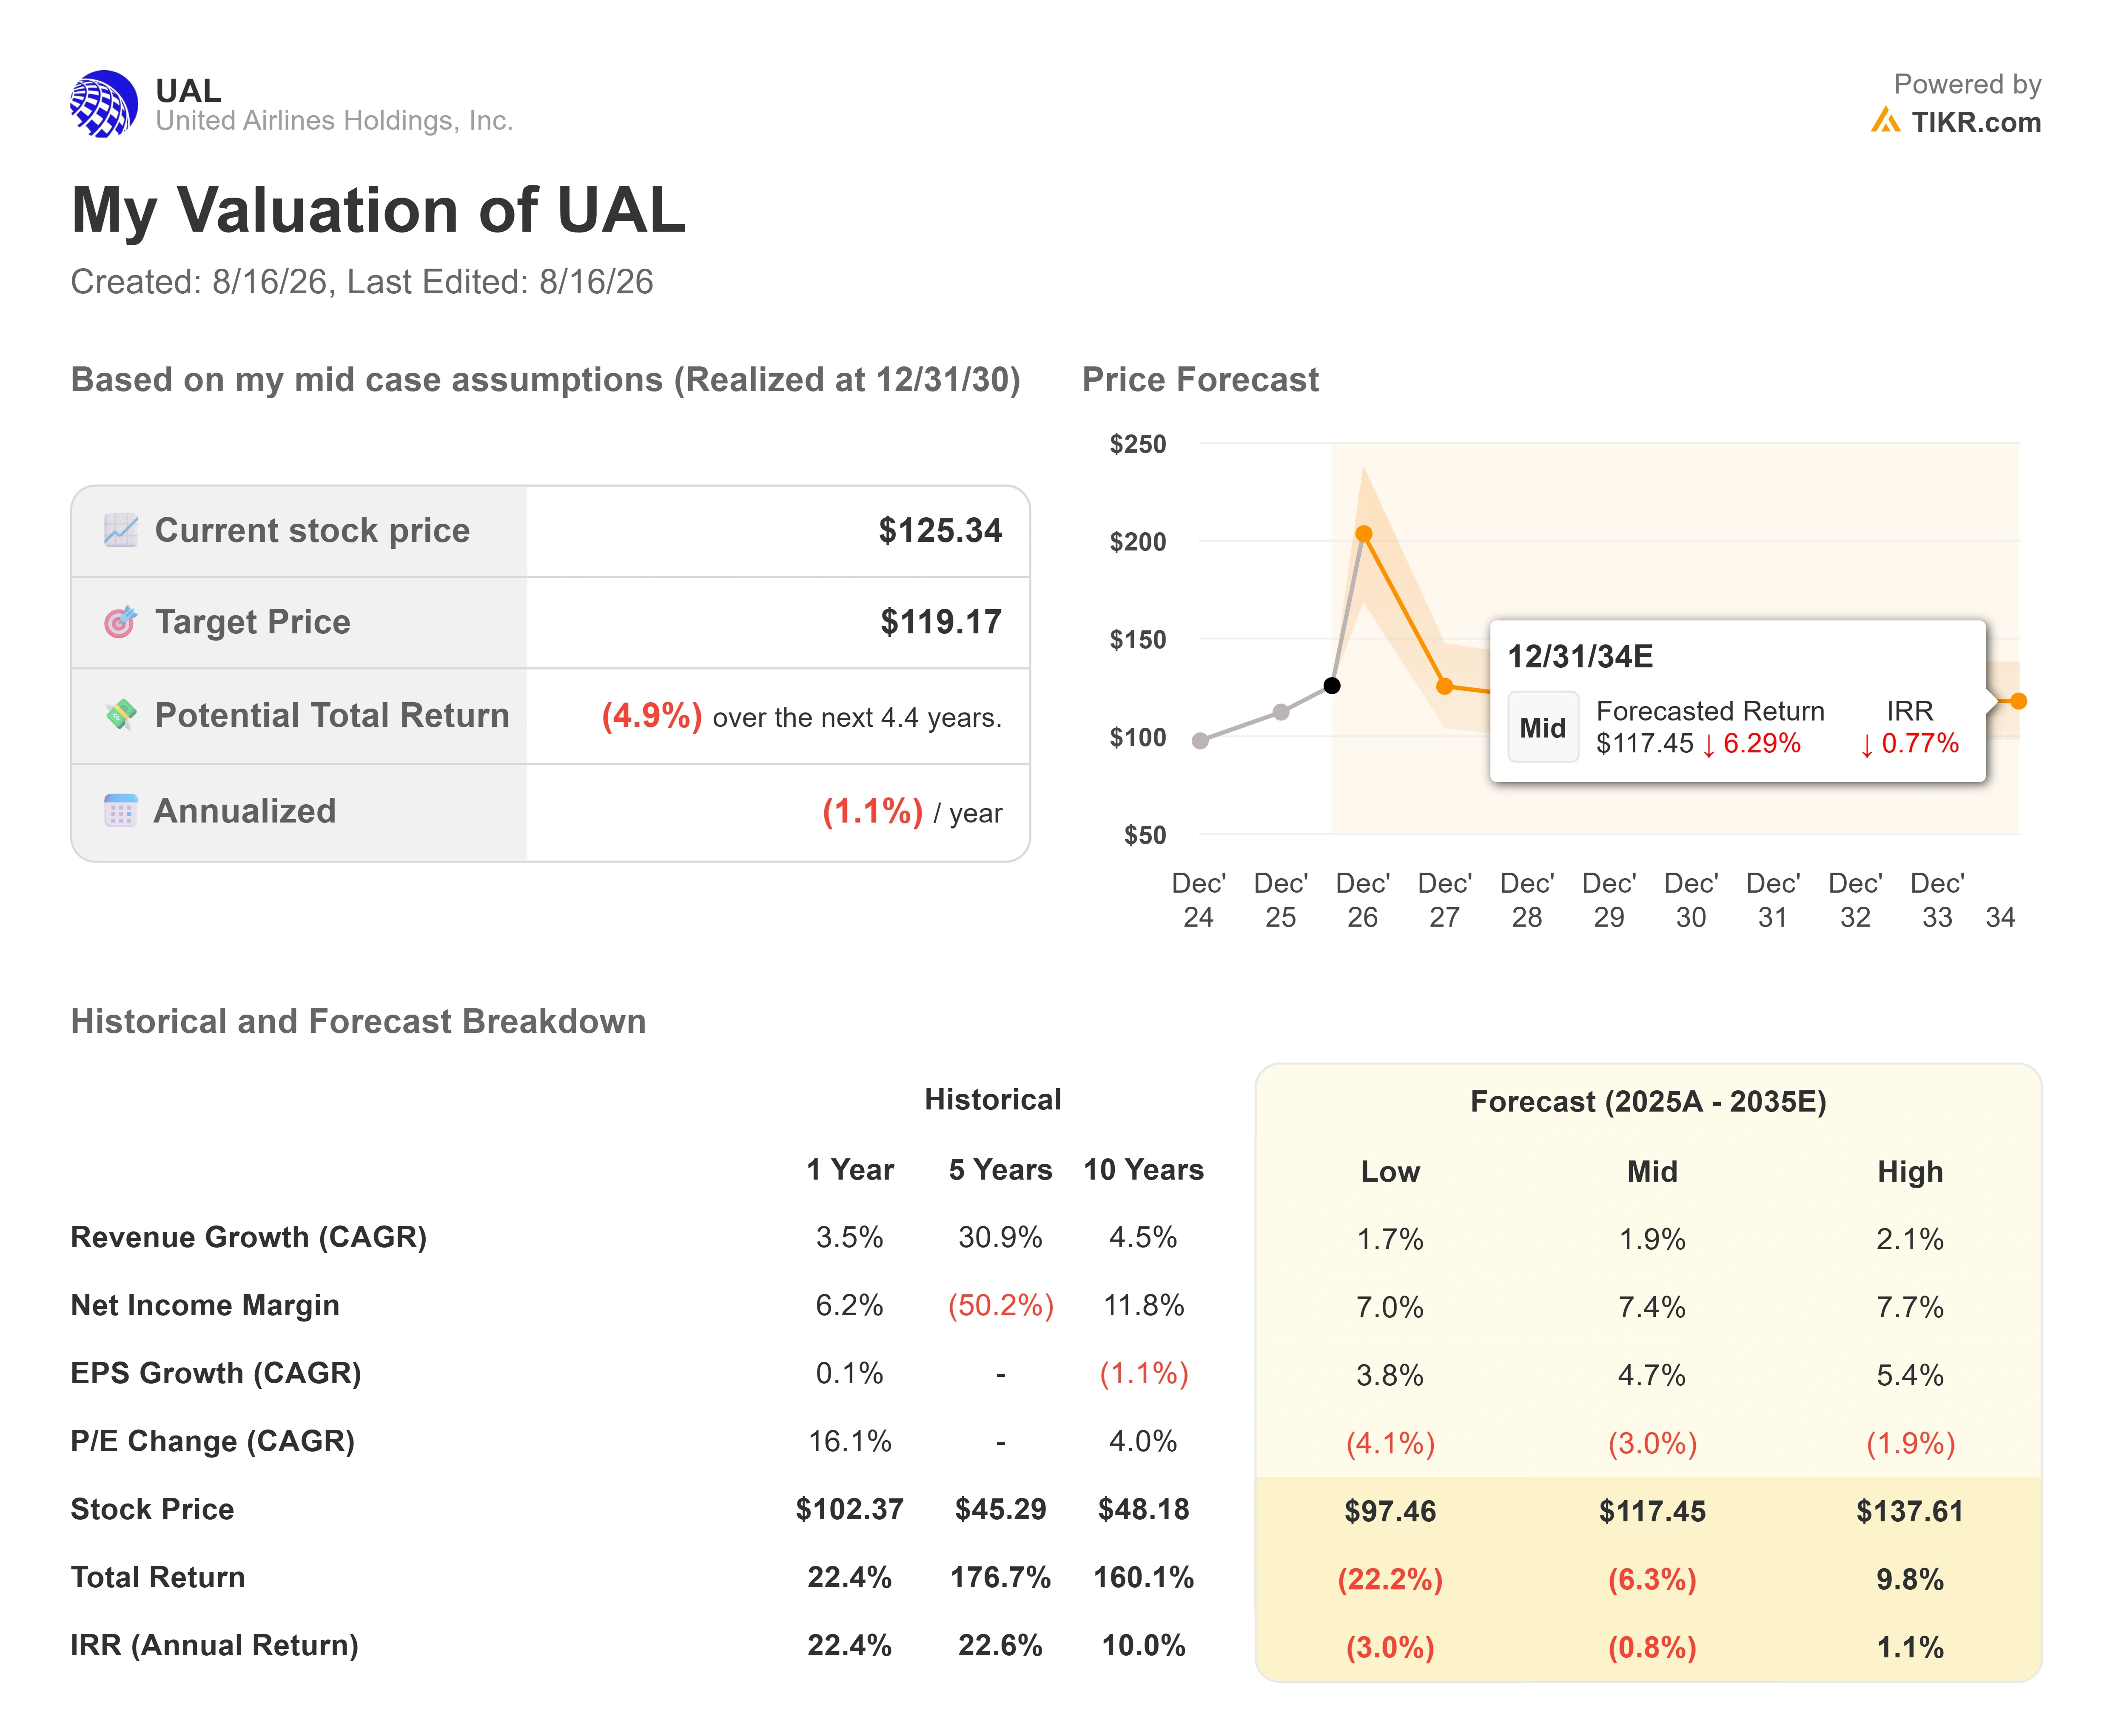The image size is (2113, 1736).
Task: Click the Mid forecast stock price $117.45
Action: (1652, 1511)
